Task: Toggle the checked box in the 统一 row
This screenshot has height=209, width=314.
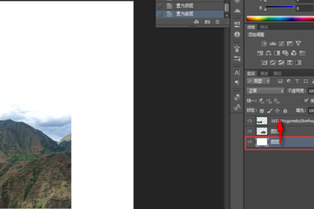Action: tap(306, 101)
